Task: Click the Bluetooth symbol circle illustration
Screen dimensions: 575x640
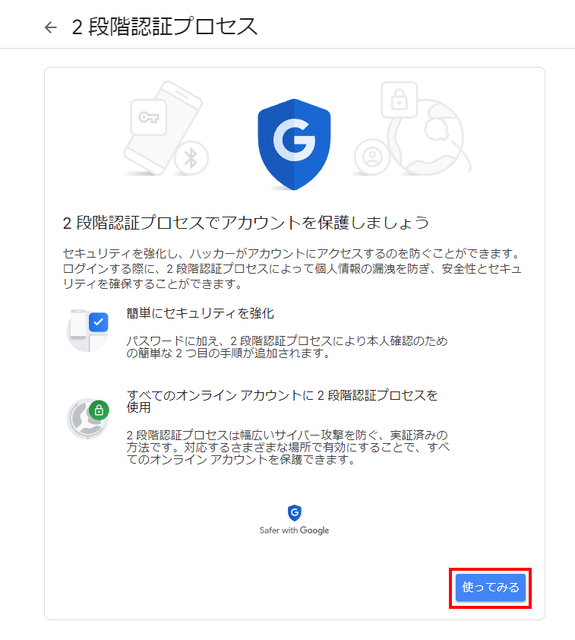Action: (x=191, y=158)
